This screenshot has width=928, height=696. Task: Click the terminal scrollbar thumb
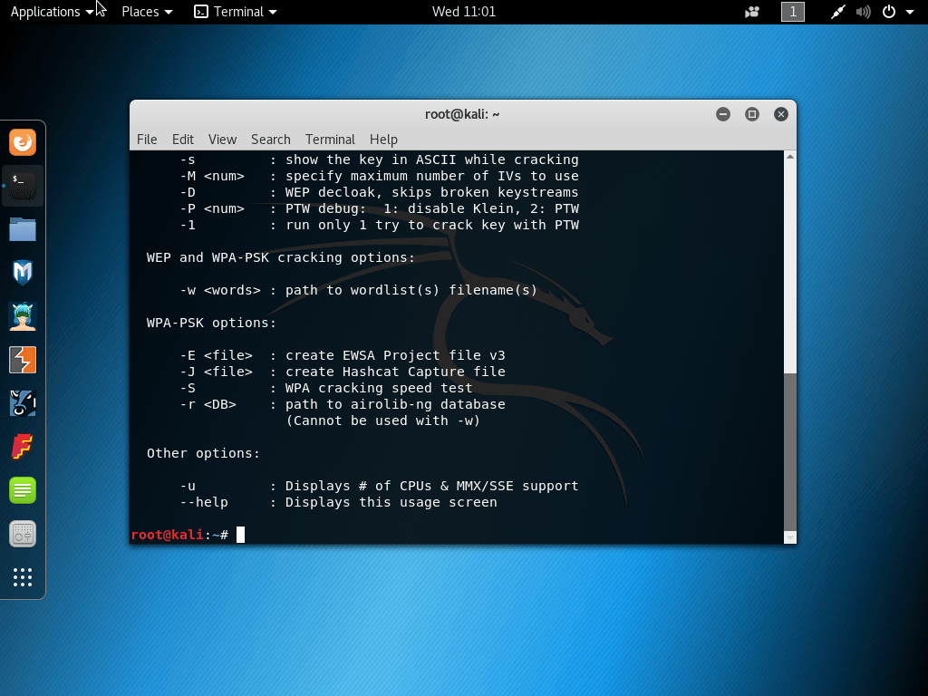pos(789,452)
